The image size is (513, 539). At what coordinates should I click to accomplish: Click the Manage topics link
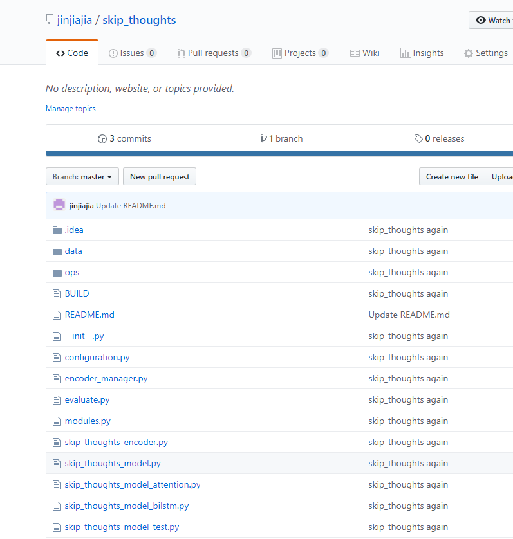[71, 109]
